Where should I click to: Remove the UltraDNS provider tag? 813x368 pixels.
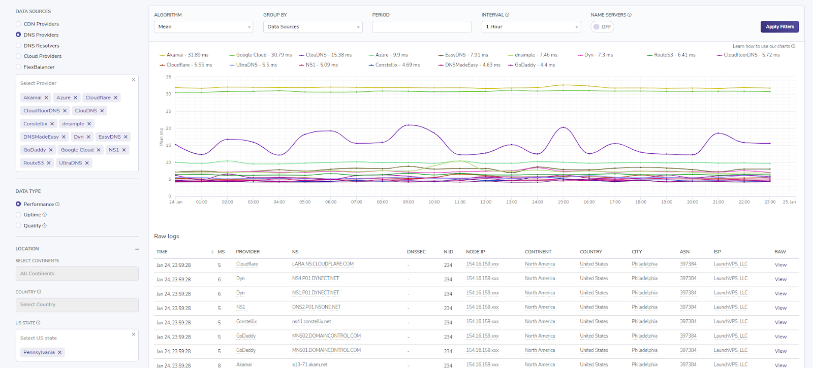(87, 163)
